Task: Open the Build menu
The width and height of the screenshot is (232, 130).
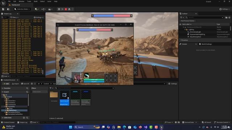Action: 36,1
